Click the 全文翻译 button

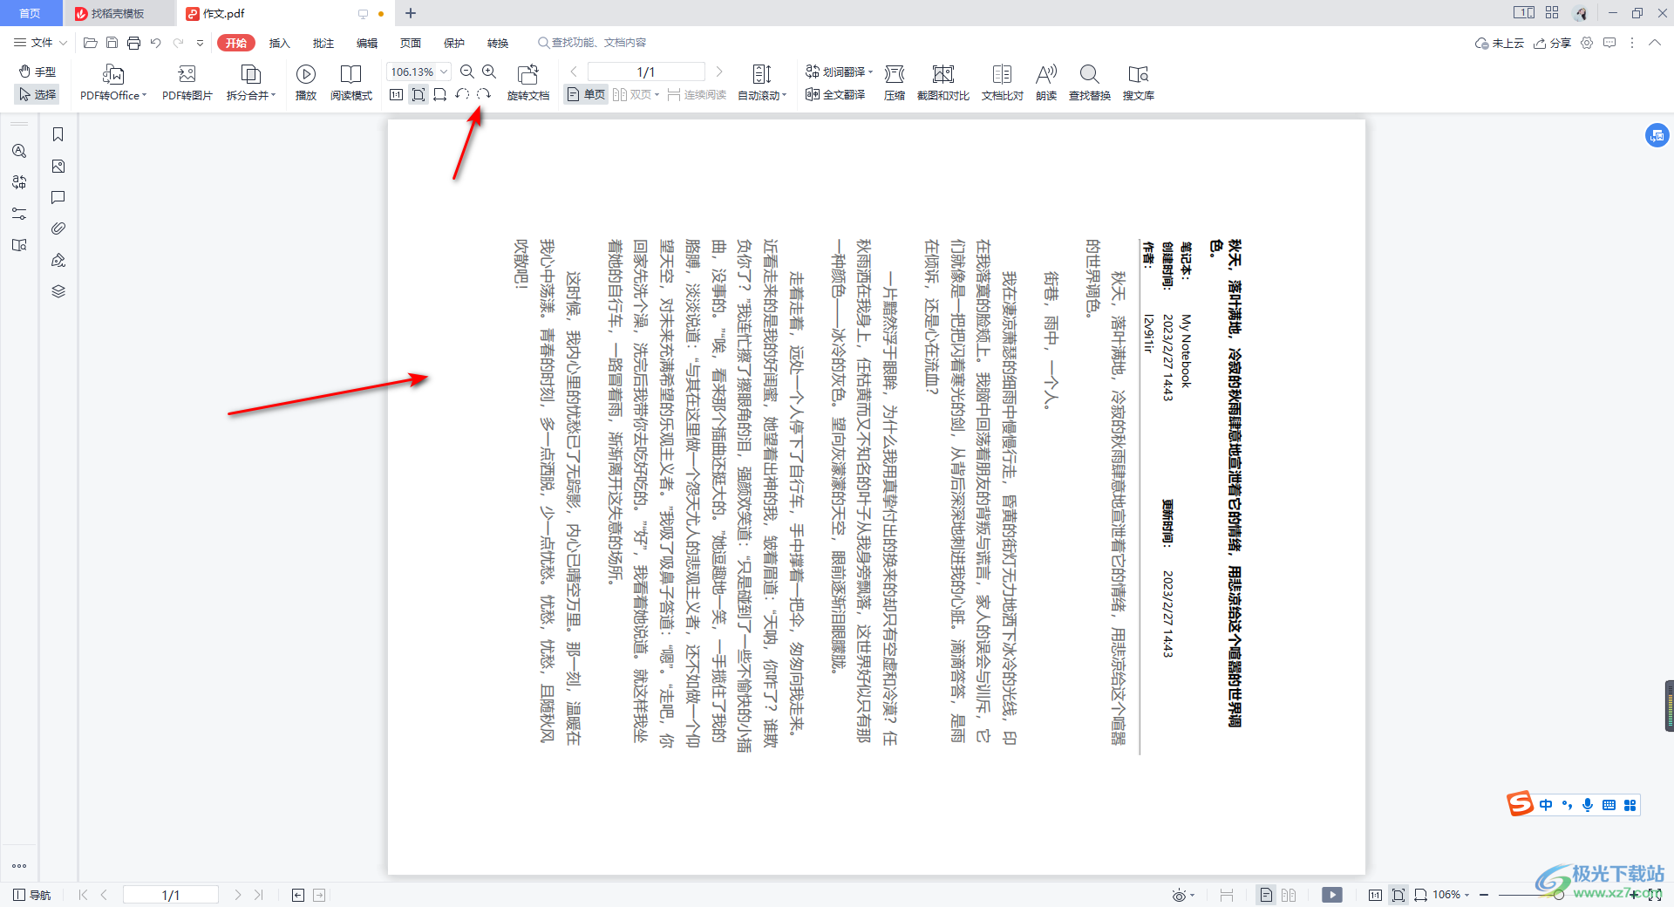(x=835, y=94)
